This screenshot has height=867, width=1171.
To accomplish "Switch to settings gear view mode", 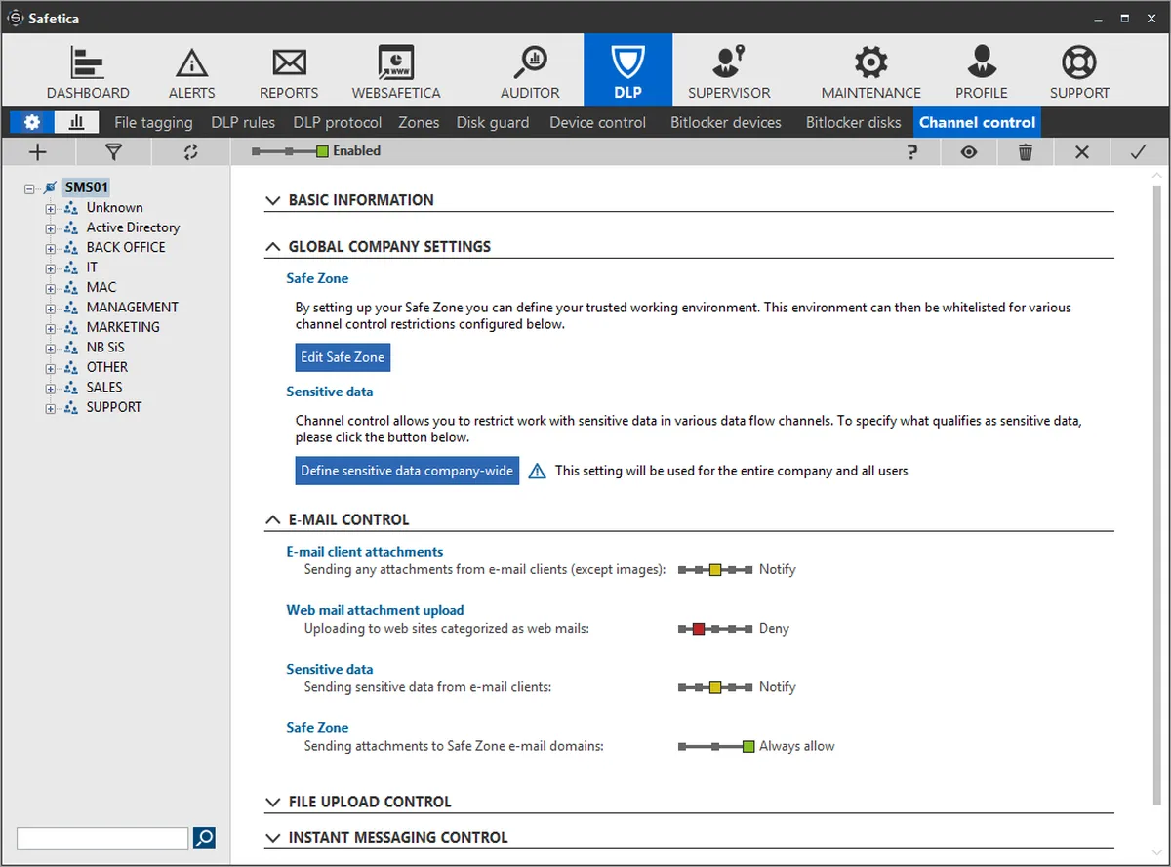I will tap(32, 122).
